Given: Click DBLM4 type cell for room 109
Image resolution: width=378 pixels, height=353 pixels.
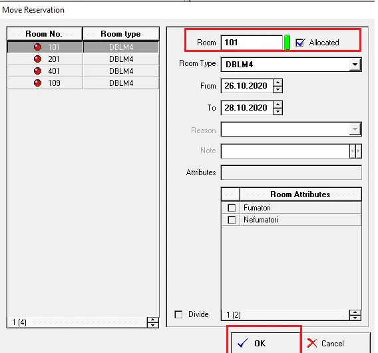Looking at the screenshot, I should (x=121, y=83).
